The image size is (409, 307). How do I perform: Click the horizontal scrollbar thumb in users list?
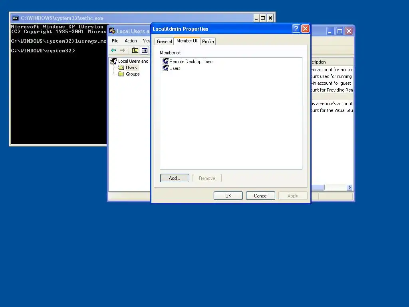click(x=318, y=187)
